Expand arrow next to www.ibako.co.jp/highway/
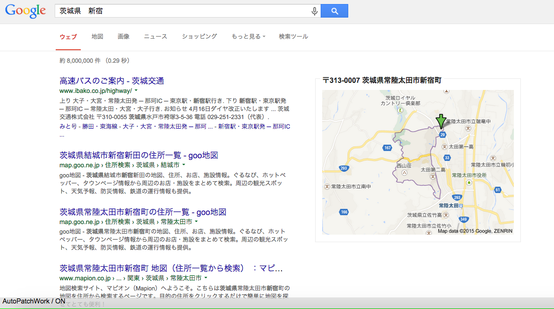The height and width of the screenshot is (309, 554). coord(136,90)
